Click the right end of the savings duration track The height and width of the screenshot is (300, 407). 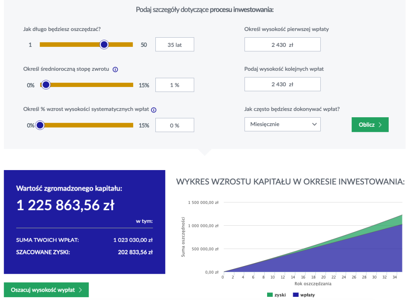(x=131, y=45)
